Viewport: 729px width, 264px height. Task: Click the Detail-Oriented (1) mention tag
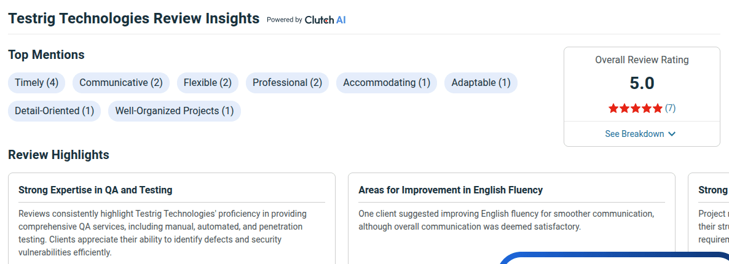point(54,111)
